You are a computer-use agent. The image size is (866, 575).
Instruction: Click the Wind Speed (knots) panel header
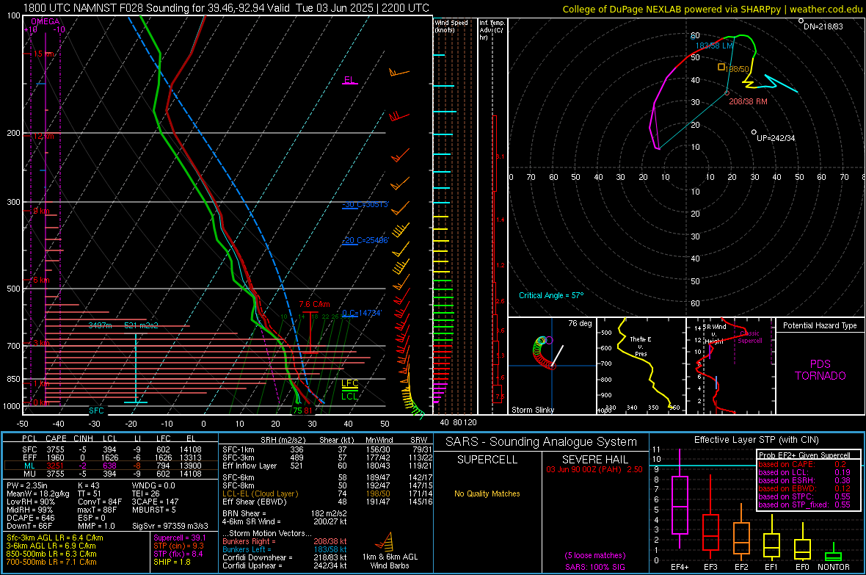tap(451, 26)
